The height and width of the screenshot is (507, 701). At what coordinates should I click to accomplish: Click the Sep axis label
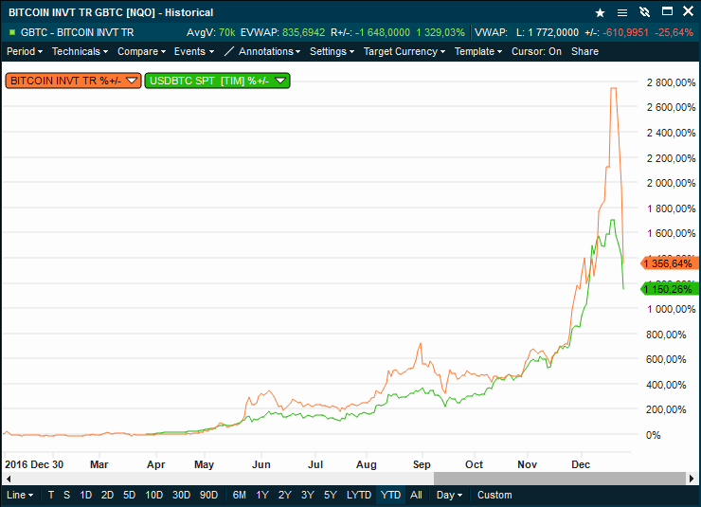pos(422,464)
